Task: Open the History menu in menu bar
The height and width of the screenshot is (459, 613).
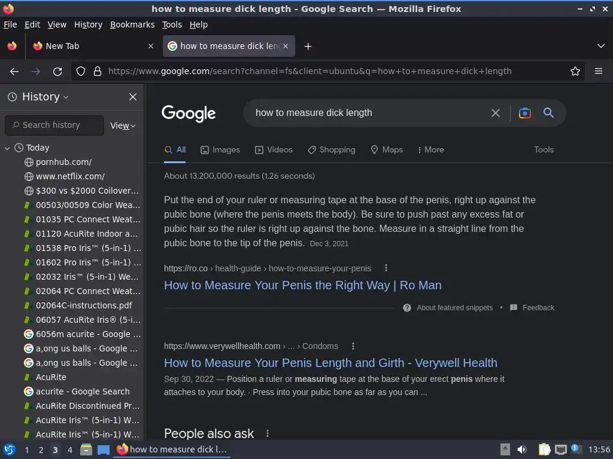Action: tap(89, 25)
